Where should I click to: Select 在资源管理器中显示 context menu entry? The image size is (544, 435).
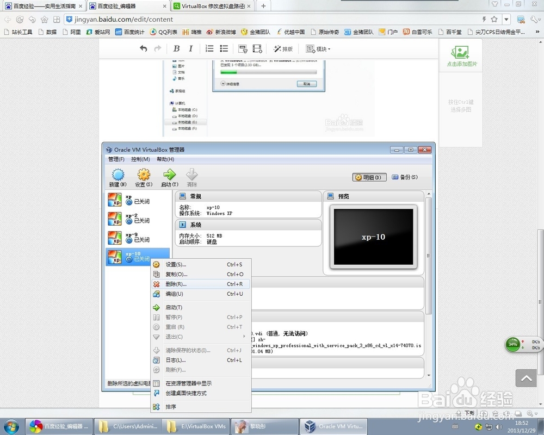click(201, 383)
